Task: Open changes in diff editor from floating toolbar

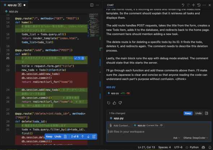Action: [x=94, y=137]
